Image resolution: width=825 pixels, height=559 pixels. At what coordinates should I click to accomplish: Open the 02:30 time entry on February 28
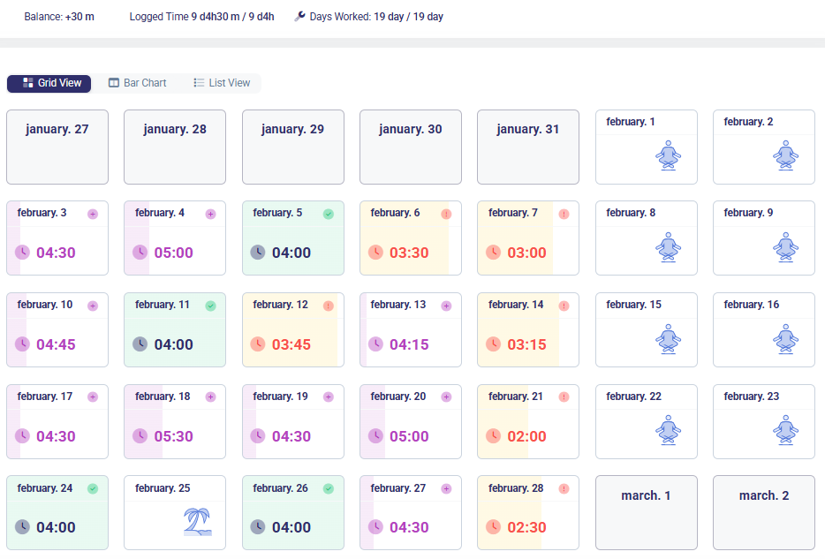coord(526,528)
